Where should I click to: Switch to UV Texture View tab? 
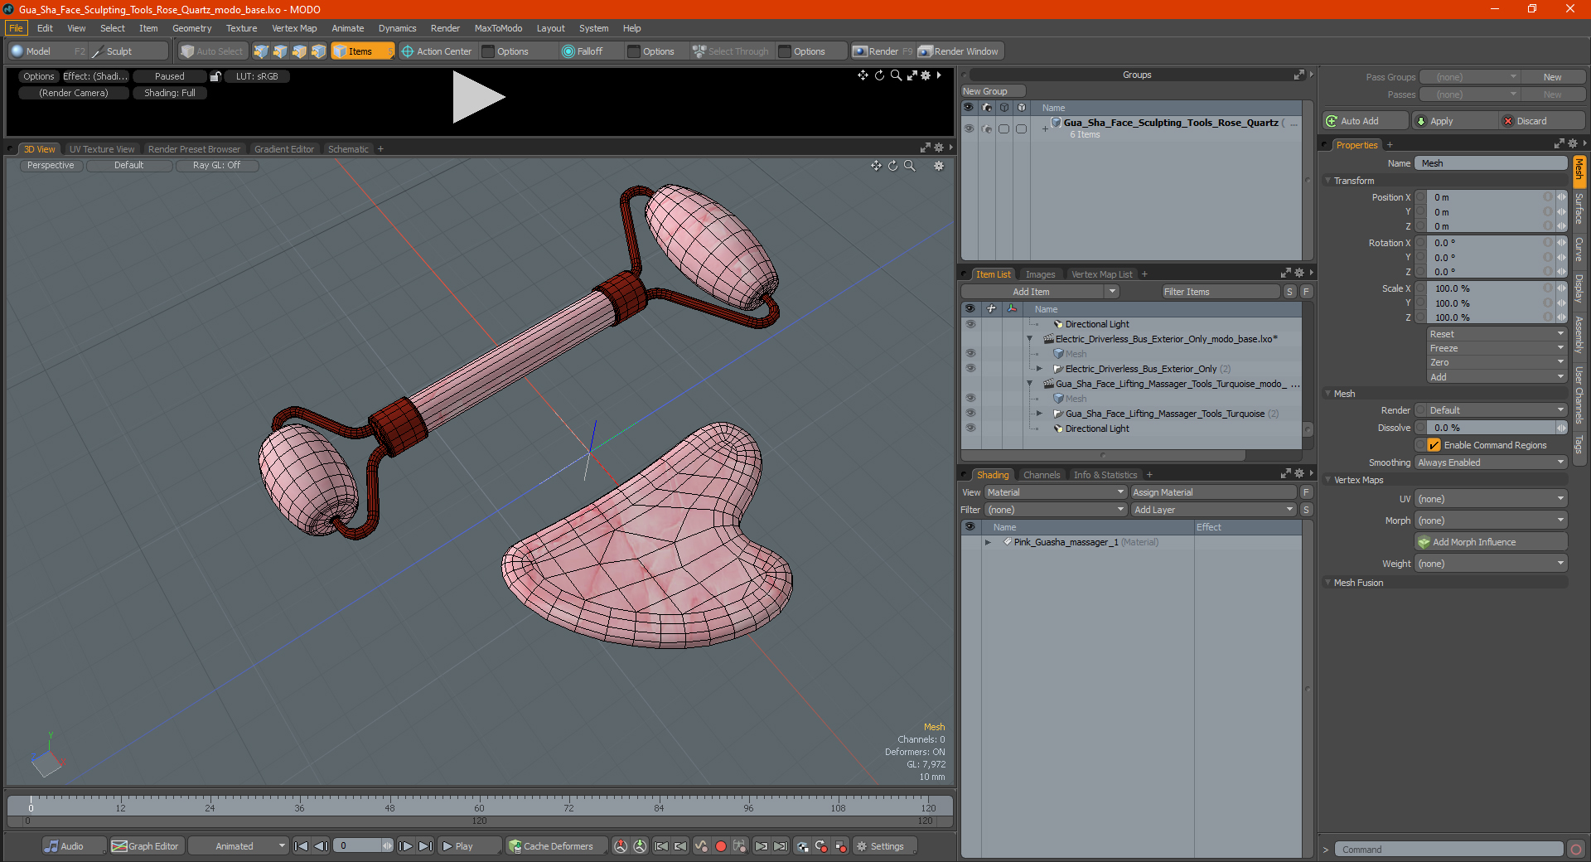[101, 149]
